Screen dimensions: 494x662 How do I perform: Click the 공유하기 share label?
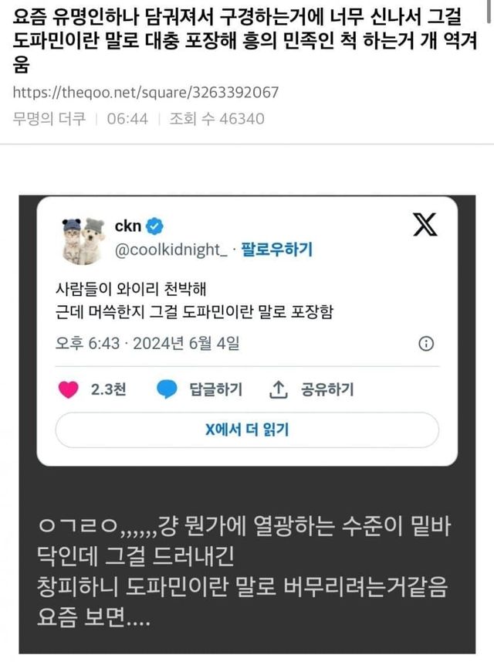coord(327,389)
